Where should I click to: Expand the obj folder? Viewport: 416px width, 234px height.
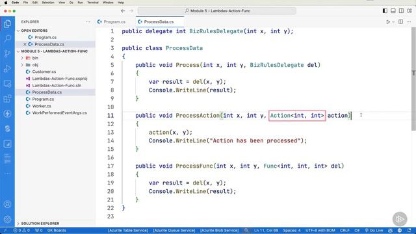pos(22,65)
